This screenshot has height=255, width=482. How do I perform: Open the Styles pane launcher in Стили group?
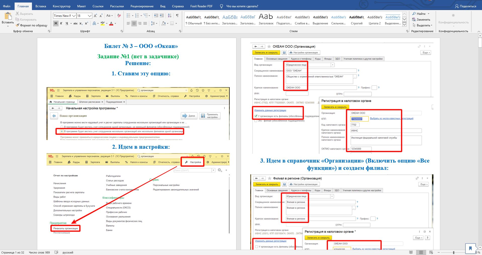point(407,31)
